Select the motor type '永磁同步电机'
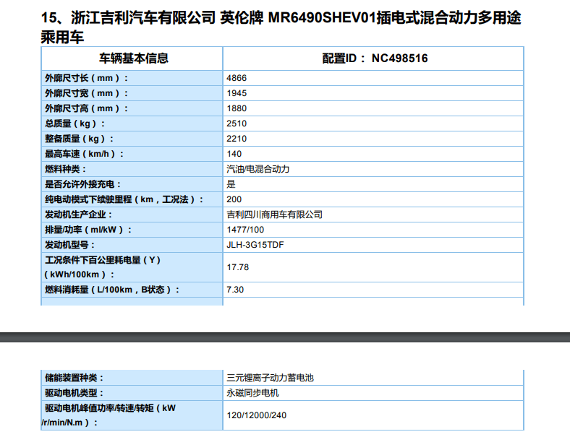The image size is (570, 437). (252, 394)
